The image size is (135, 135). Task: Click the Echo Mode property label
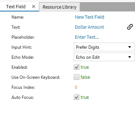pos(23,57)
